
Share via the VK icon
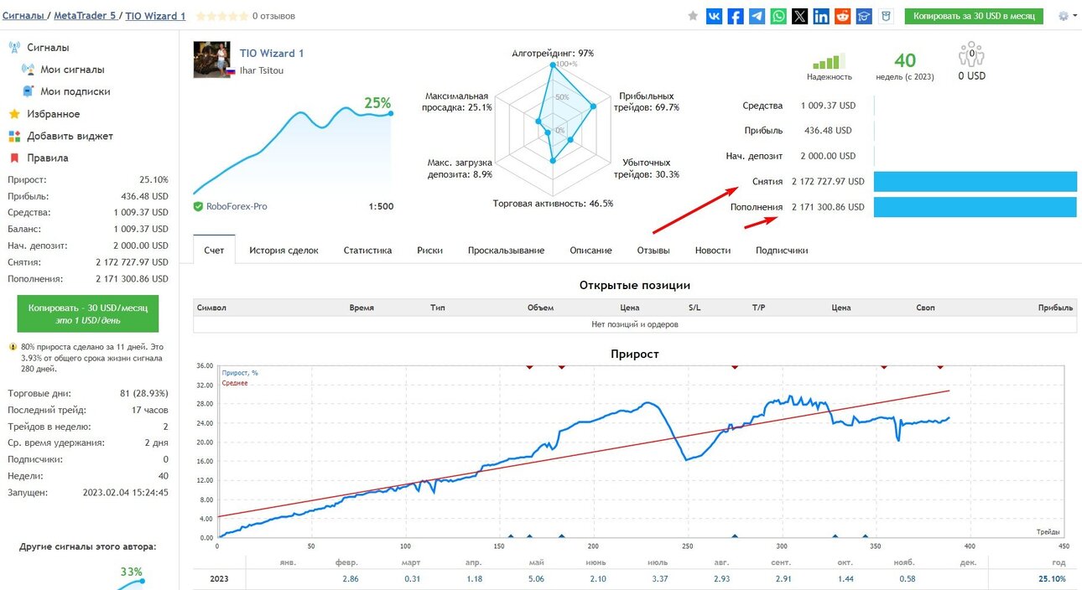tap(715, 16)
